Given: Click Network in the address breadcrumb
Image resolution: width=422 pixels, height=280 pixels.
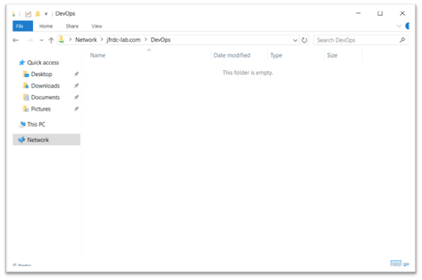Looking at the screenshot, I should point(86,40).
